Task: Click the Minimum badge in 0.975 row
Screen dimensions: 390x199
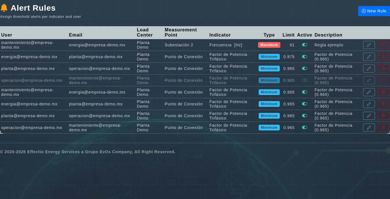Action: (269, 57)
